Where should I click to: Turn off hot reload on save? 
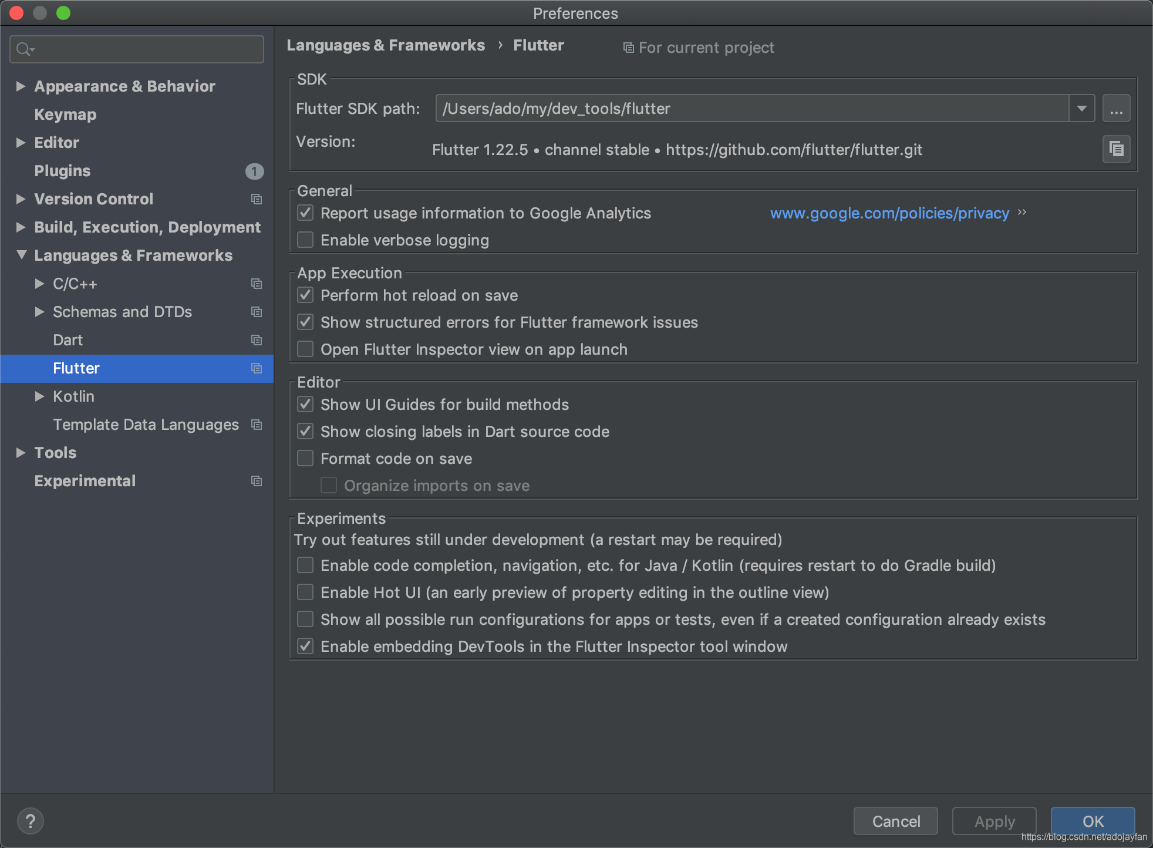(305, 295)
